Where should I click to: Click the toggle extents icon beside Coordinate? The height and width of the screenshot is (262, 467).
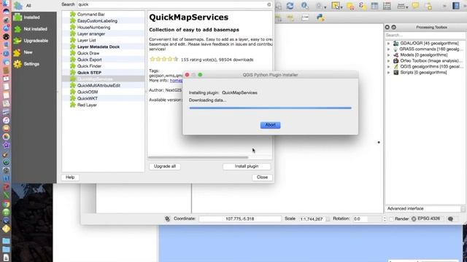click(167, 218)
